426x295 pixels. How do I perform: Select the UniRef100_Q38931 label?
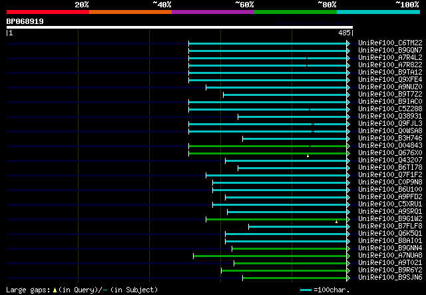tap(390, 116)
